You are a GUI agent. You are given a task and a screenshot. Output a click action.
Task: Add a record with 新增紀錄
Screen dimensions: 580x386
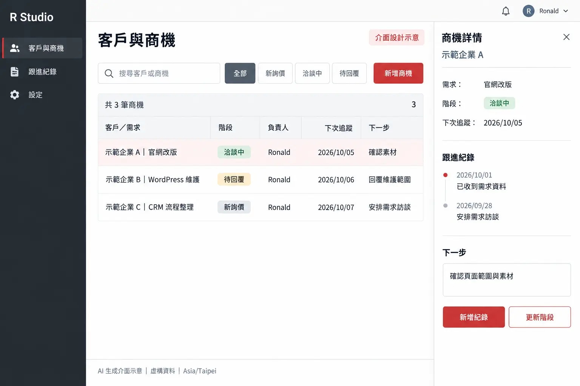pos(474,317)
